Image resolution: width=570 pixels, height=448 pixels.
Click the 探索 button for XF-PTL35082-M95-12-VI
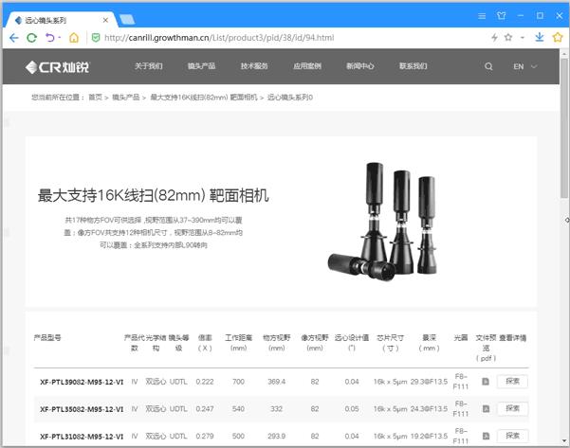(512, 409)
